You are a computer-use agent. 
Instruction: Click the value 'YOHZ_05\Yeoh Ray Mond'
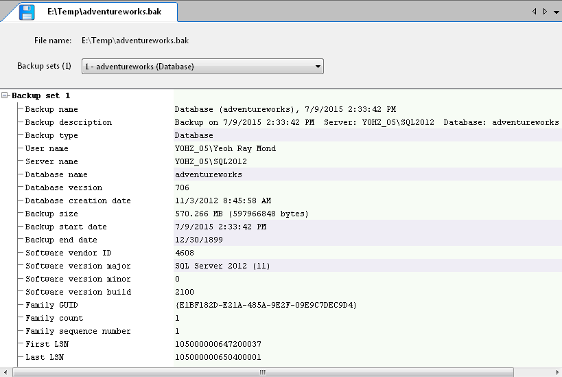(225, 148)
